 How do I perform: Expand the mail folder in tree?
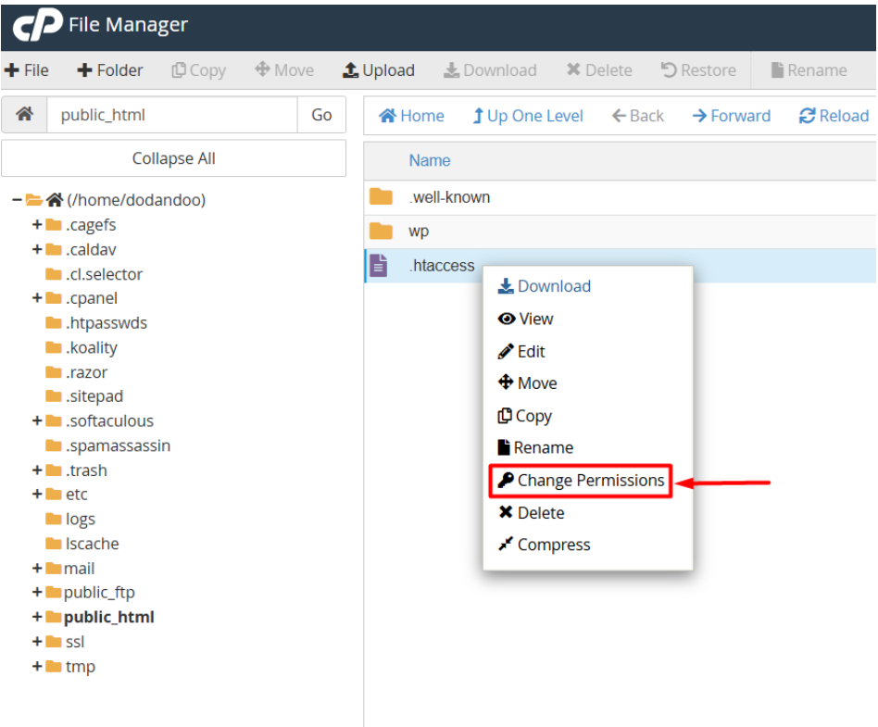[x=37, y=569]
